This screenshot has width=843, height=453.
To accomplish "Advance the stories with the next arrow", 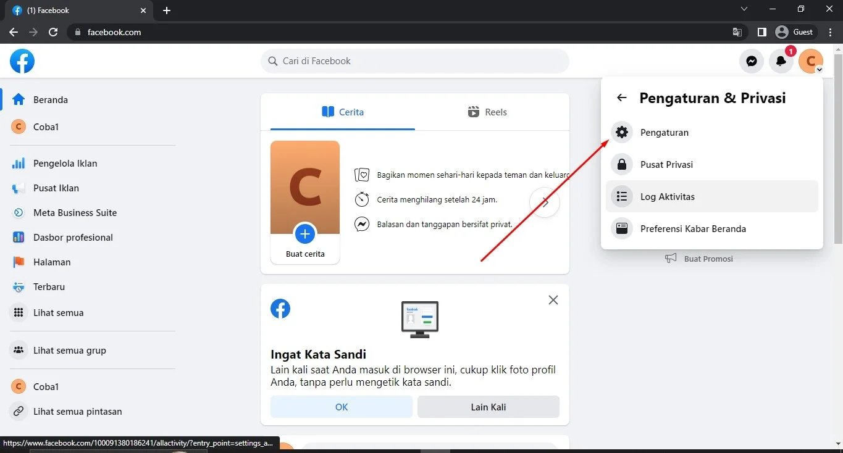I will pos(545,202).
